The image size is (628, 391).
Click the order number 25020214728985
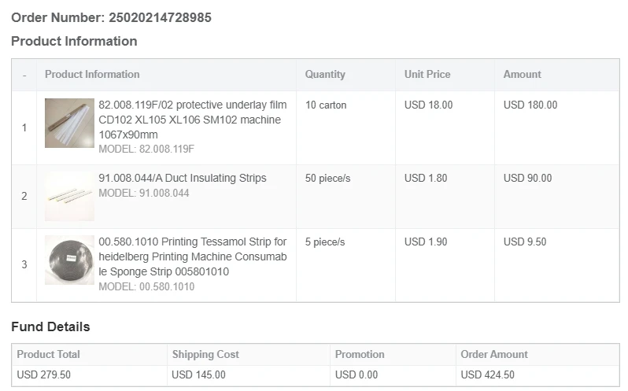pos(160,17)
